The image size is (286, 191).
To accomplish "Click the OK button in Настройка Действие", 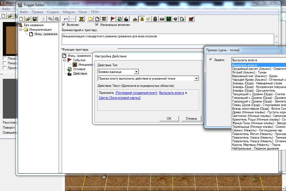I will click(x=169, y=118).
